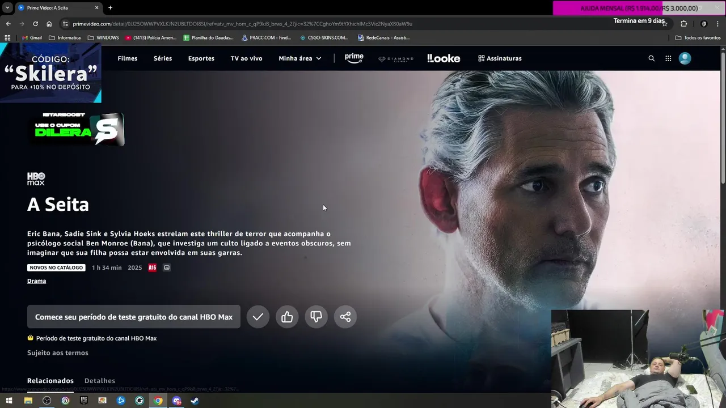Viewport: 726px width, 408px height.
Task: Click the A16 age rating badge
Action: point(152,267)
